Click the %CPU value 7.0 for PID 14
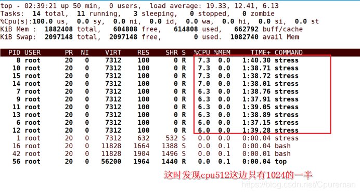 (204, 84)
